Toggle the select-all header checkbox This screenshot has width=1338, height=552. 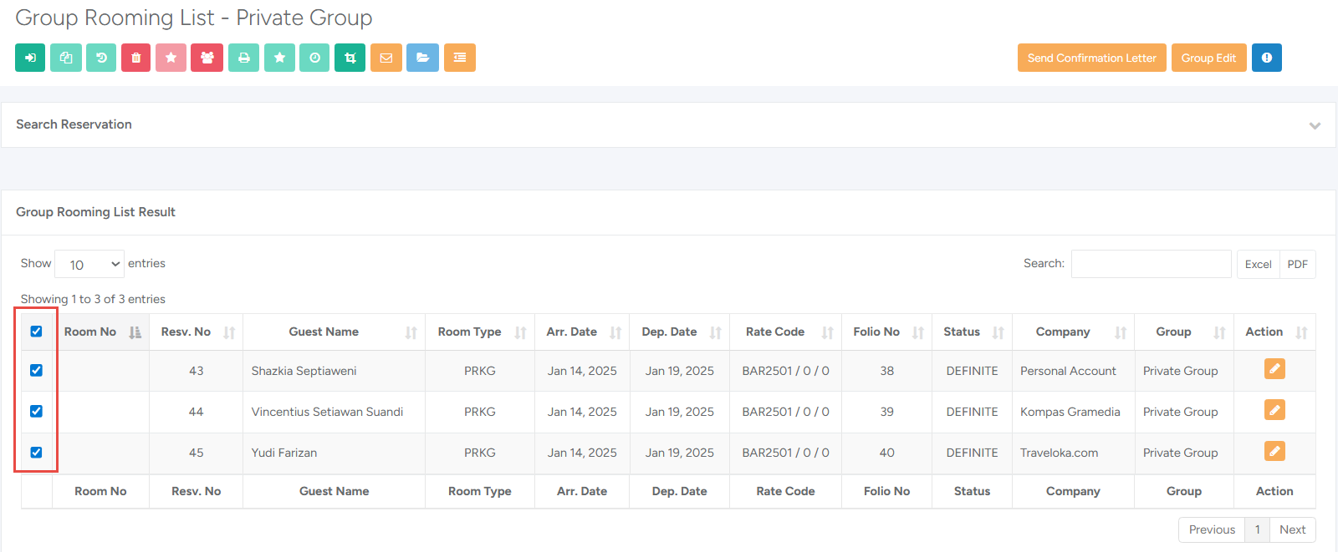pos(36,332)
